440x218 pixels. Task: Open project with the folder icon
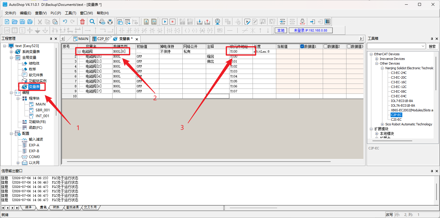click(x=15, y=22)
